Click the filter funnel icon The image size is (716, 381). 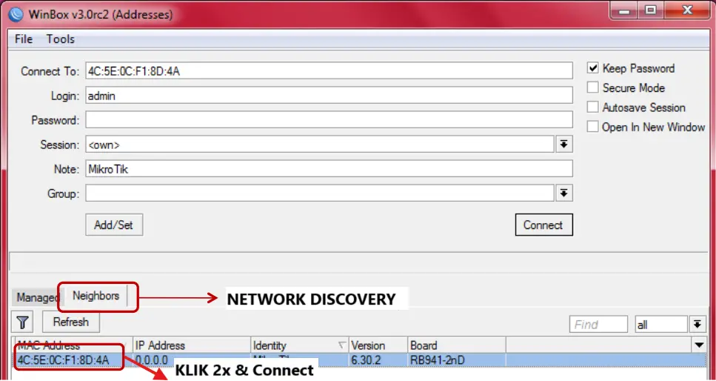pyautogui.click(x=23, y=322)
